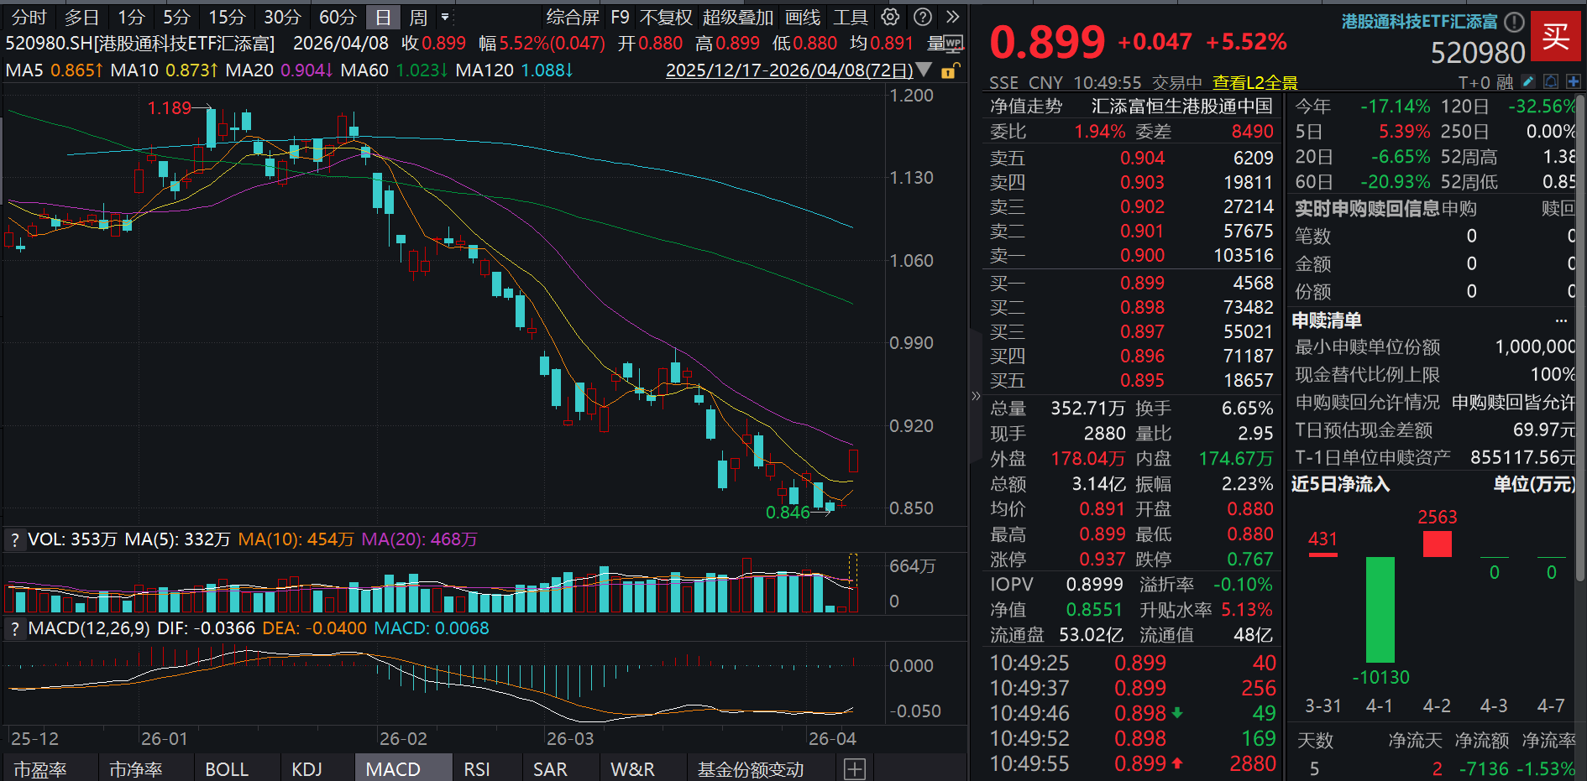Toggle the date range lock icon
The image size is (1587, 781).
tap(949, 71)
